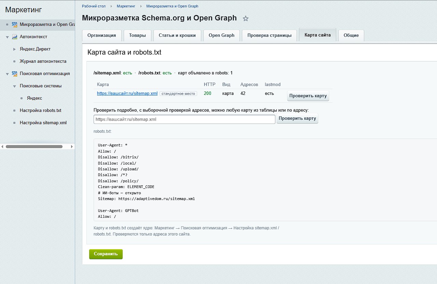Image resolution: width=437 pixels, height=284 pixels.
Task: Click the стандартное место badge
Action: pos(178,94)
